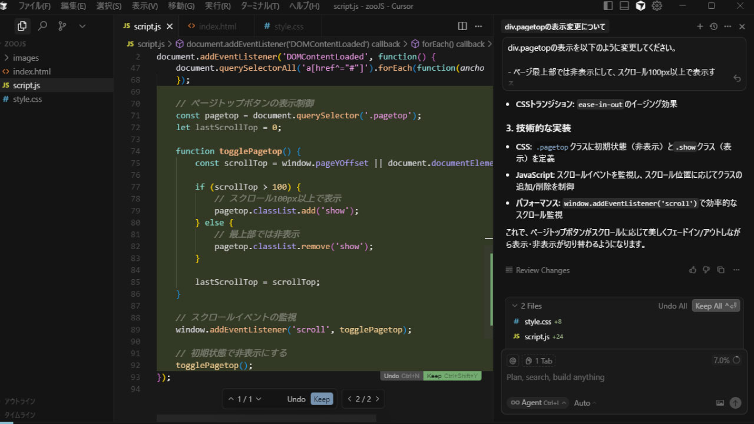Send the prompt with arrow button

735,403
